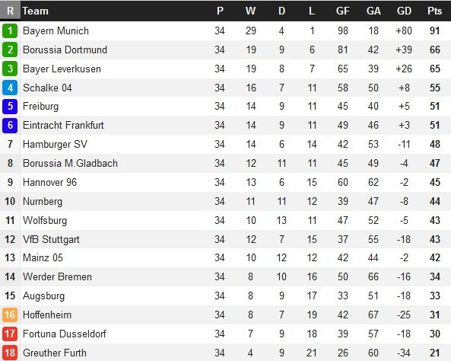
Task: Click the red rank 17 badge
Action: click(x=10, y=334)
